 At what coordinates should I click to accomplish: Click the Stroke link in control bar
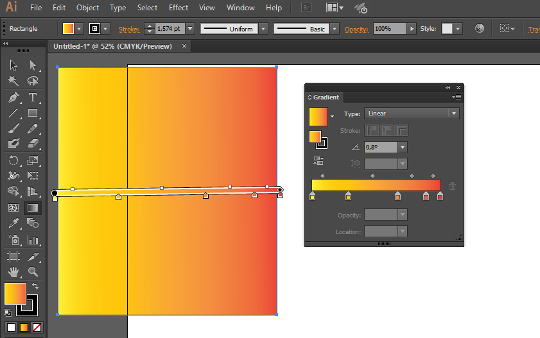click(x=129, y=30)
